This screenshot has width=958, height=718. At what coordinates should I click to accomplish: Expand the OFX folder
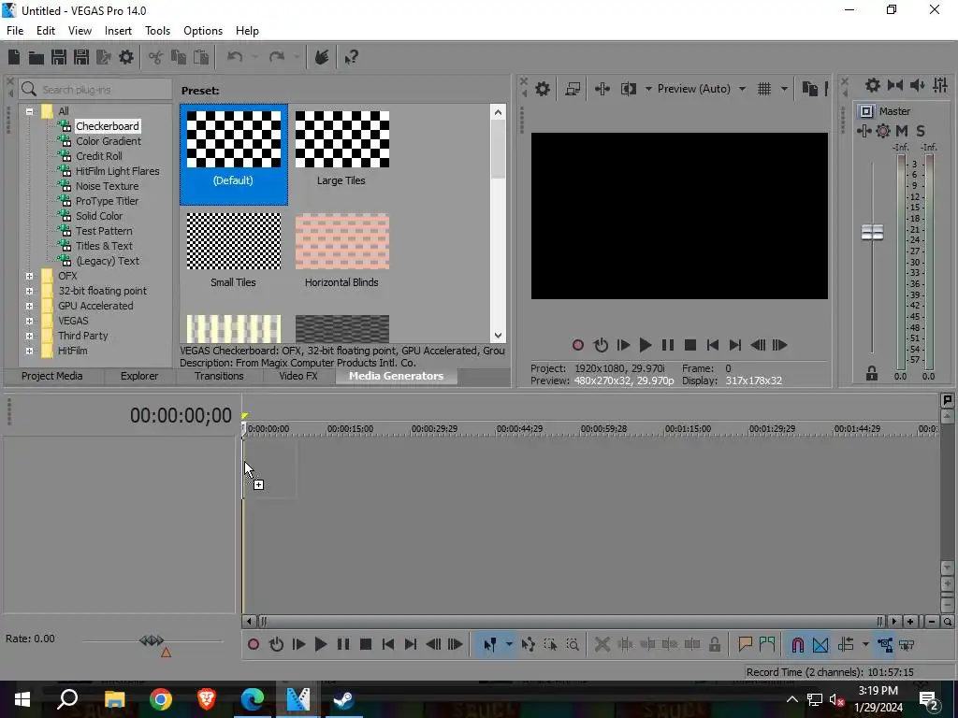[29, 276]
